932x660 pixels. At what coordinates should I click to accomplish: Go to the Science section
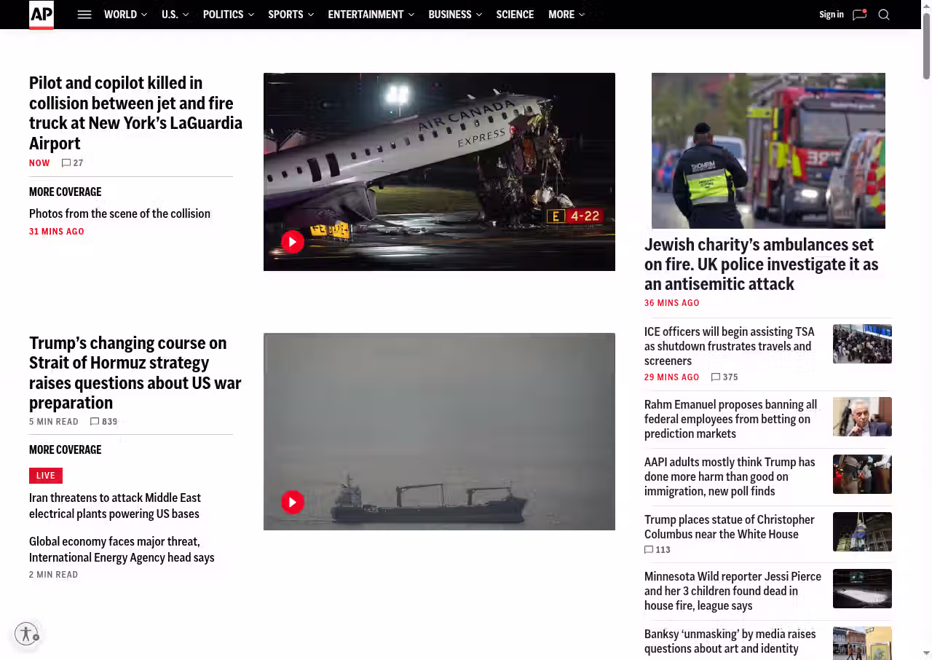point(515,15)
